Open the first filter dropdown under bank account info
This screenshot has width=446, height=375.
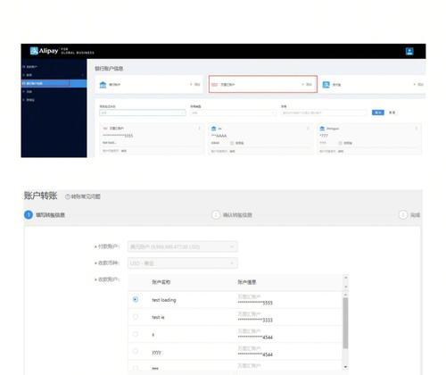[x=143, y=112]
